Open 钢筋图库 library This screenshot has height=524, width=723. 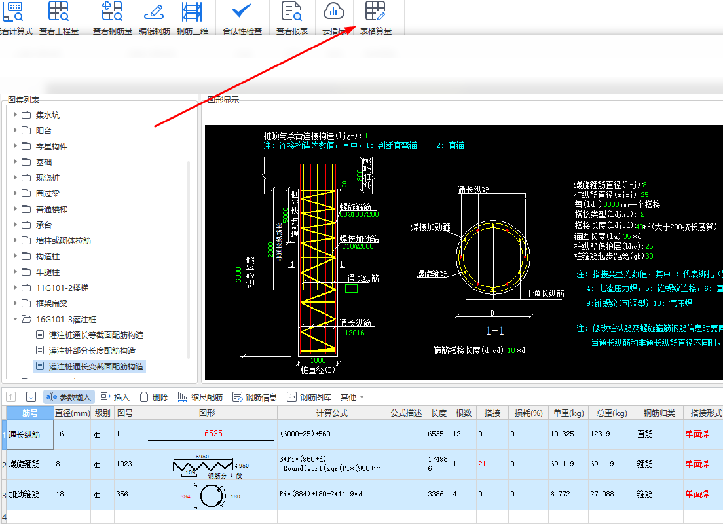click(x=309, y=397)
